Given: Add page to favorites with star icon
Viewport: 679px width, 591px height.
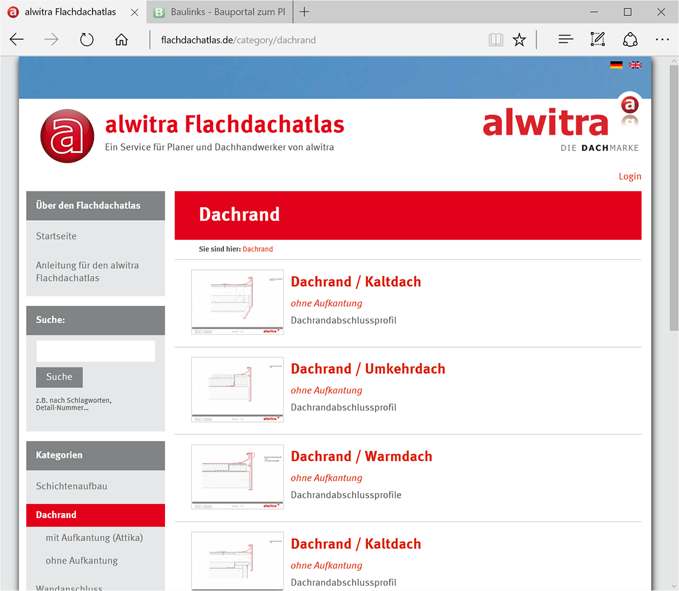Looking at the screenshot, I should click(519, 40).
